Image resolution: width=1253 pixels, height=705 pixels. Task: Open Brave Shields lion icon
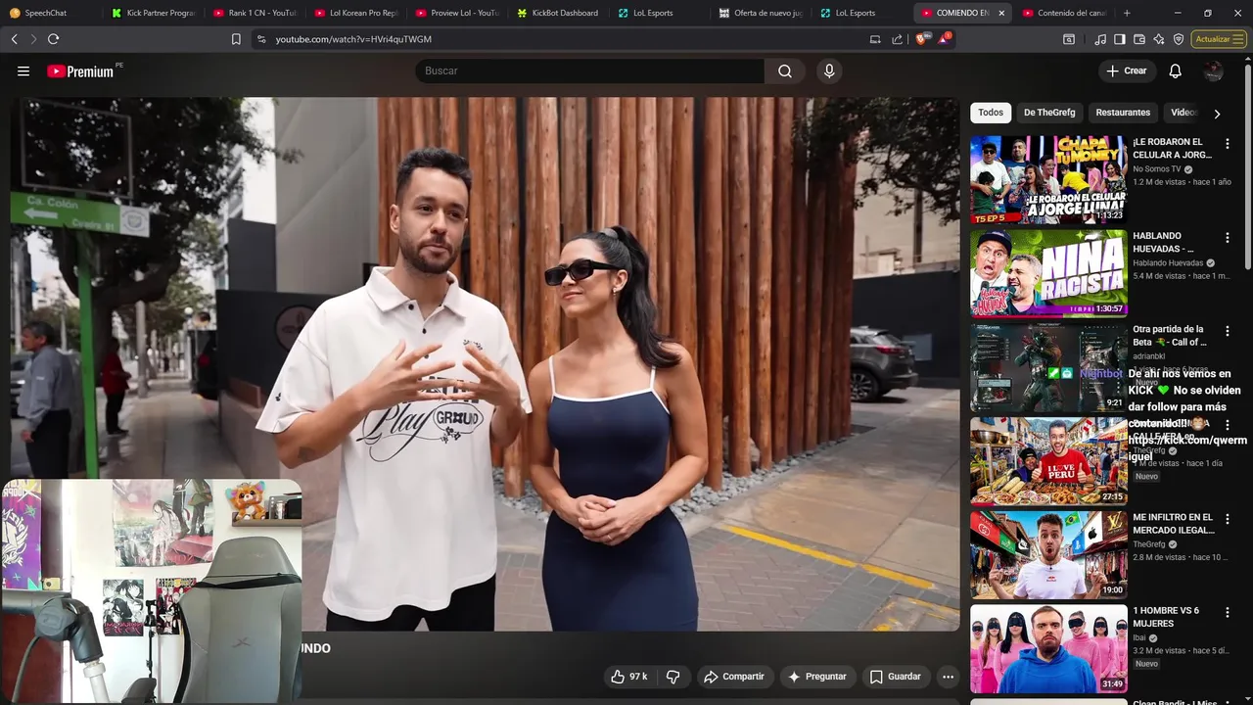tap(920, 39)
